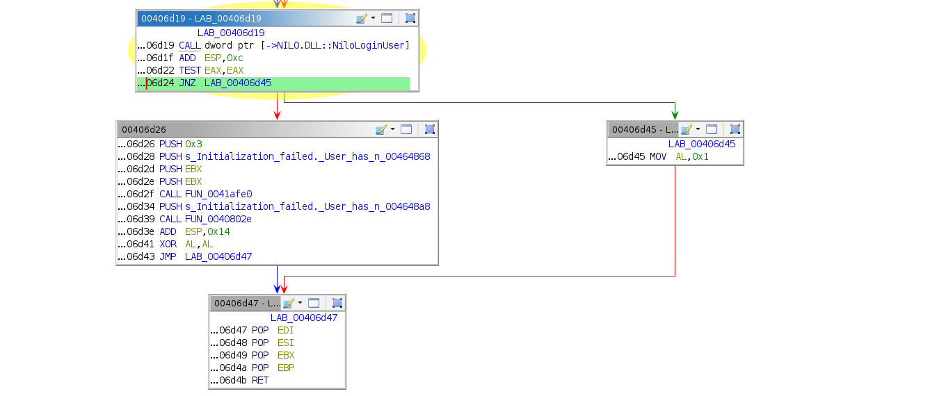930x396 pixels.
Task: Select PUSH EBX at address 06d2d
Action: (277, 170)
